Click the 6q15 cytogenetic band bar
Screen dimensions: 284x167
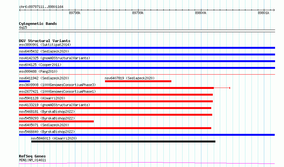[x=147, y=31]
